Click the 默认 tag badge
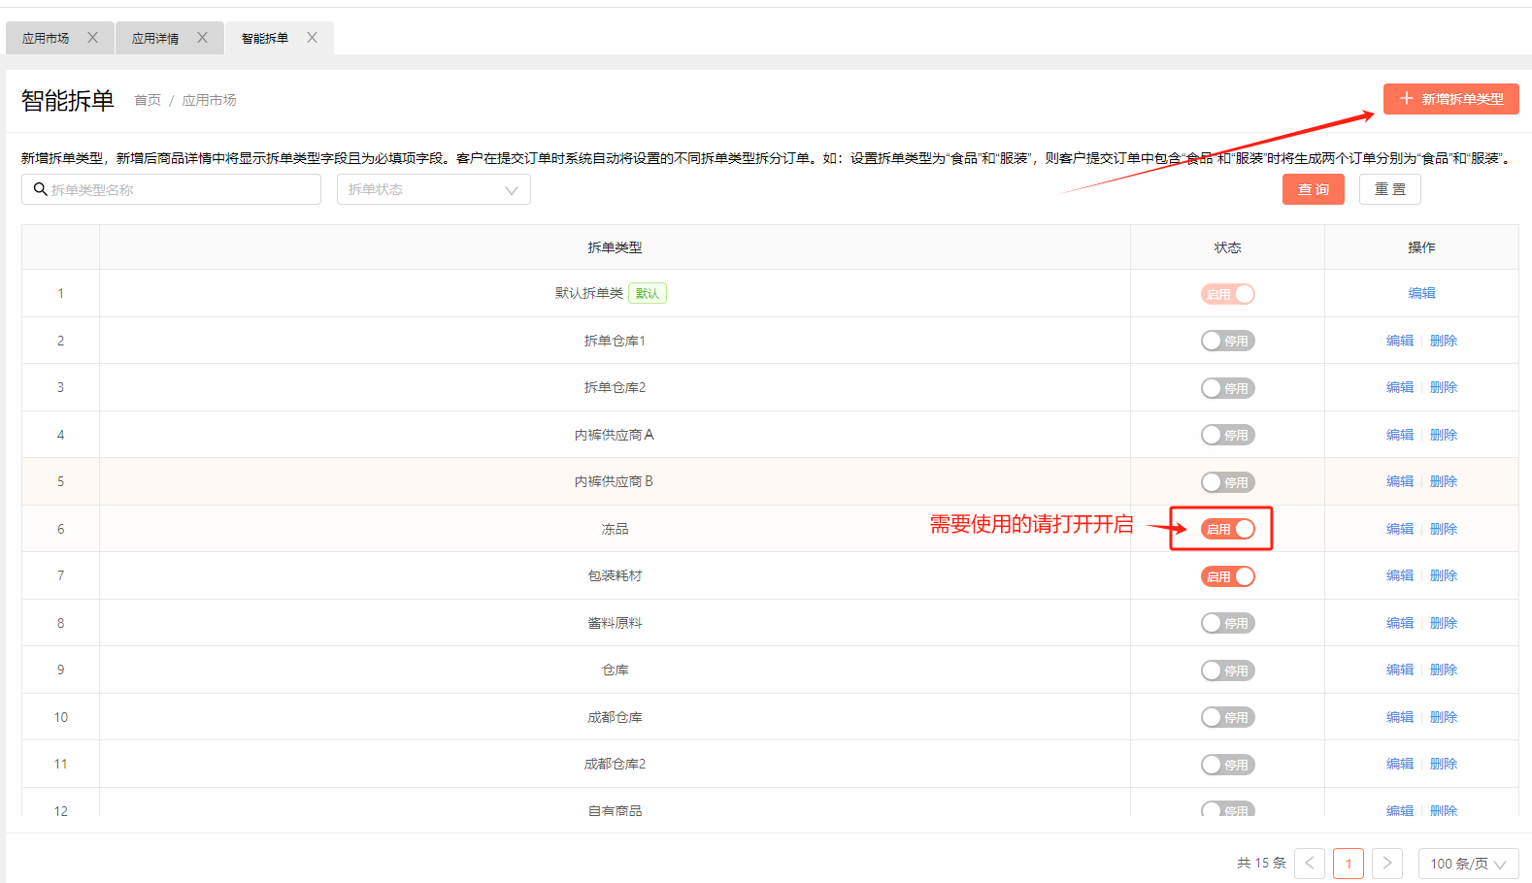This screenshot has width=1532, height=883. 648,293
